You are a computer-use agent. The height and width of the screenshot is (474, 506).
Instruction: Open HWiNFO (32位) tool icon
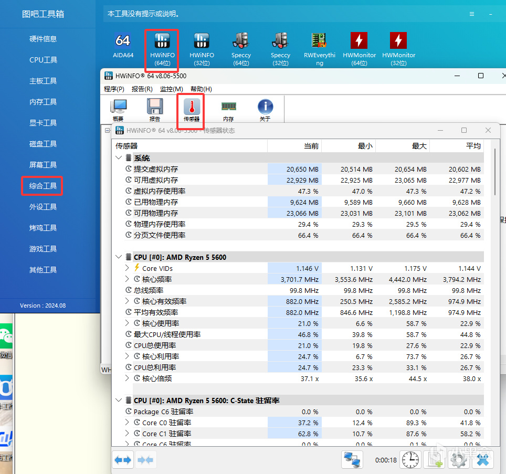point(202,49)
